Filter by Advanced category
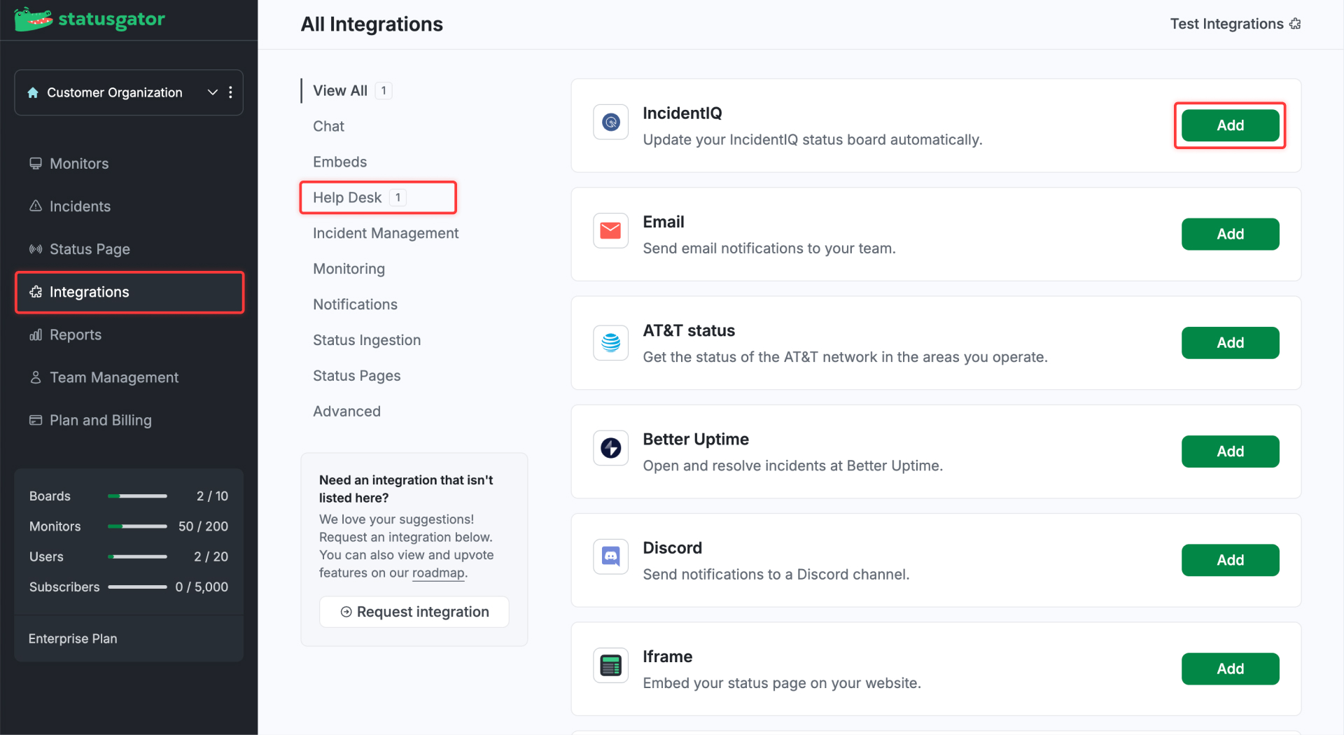 (346, 412)
